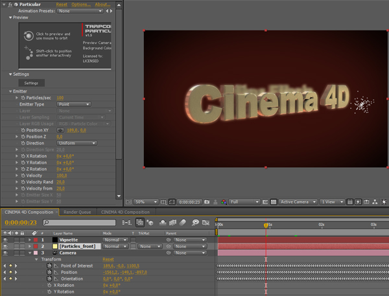Image resolution: width=389 pixels, height=296 pixels.
Task: Open composition mini-flowchart in timeline
Action: point(127,223)
